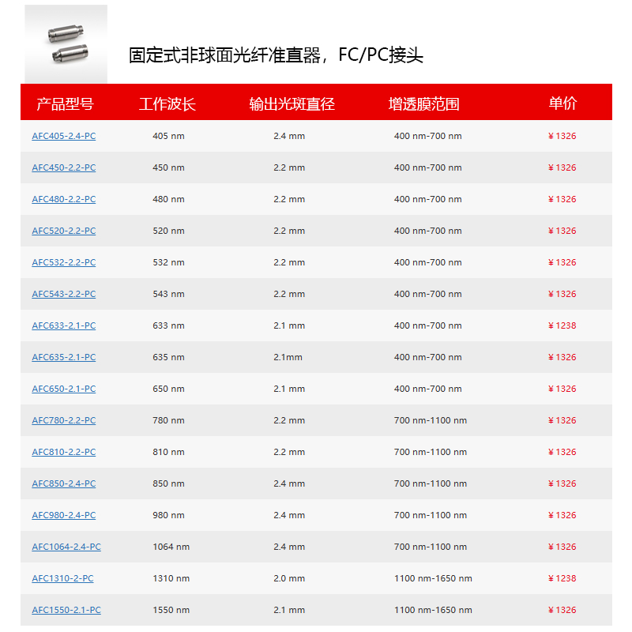Click the 780 nm wavelength cell
Image resolution: width=632 pixels, height=632 pixels.
pyautogui.click(x=168, y=420)
